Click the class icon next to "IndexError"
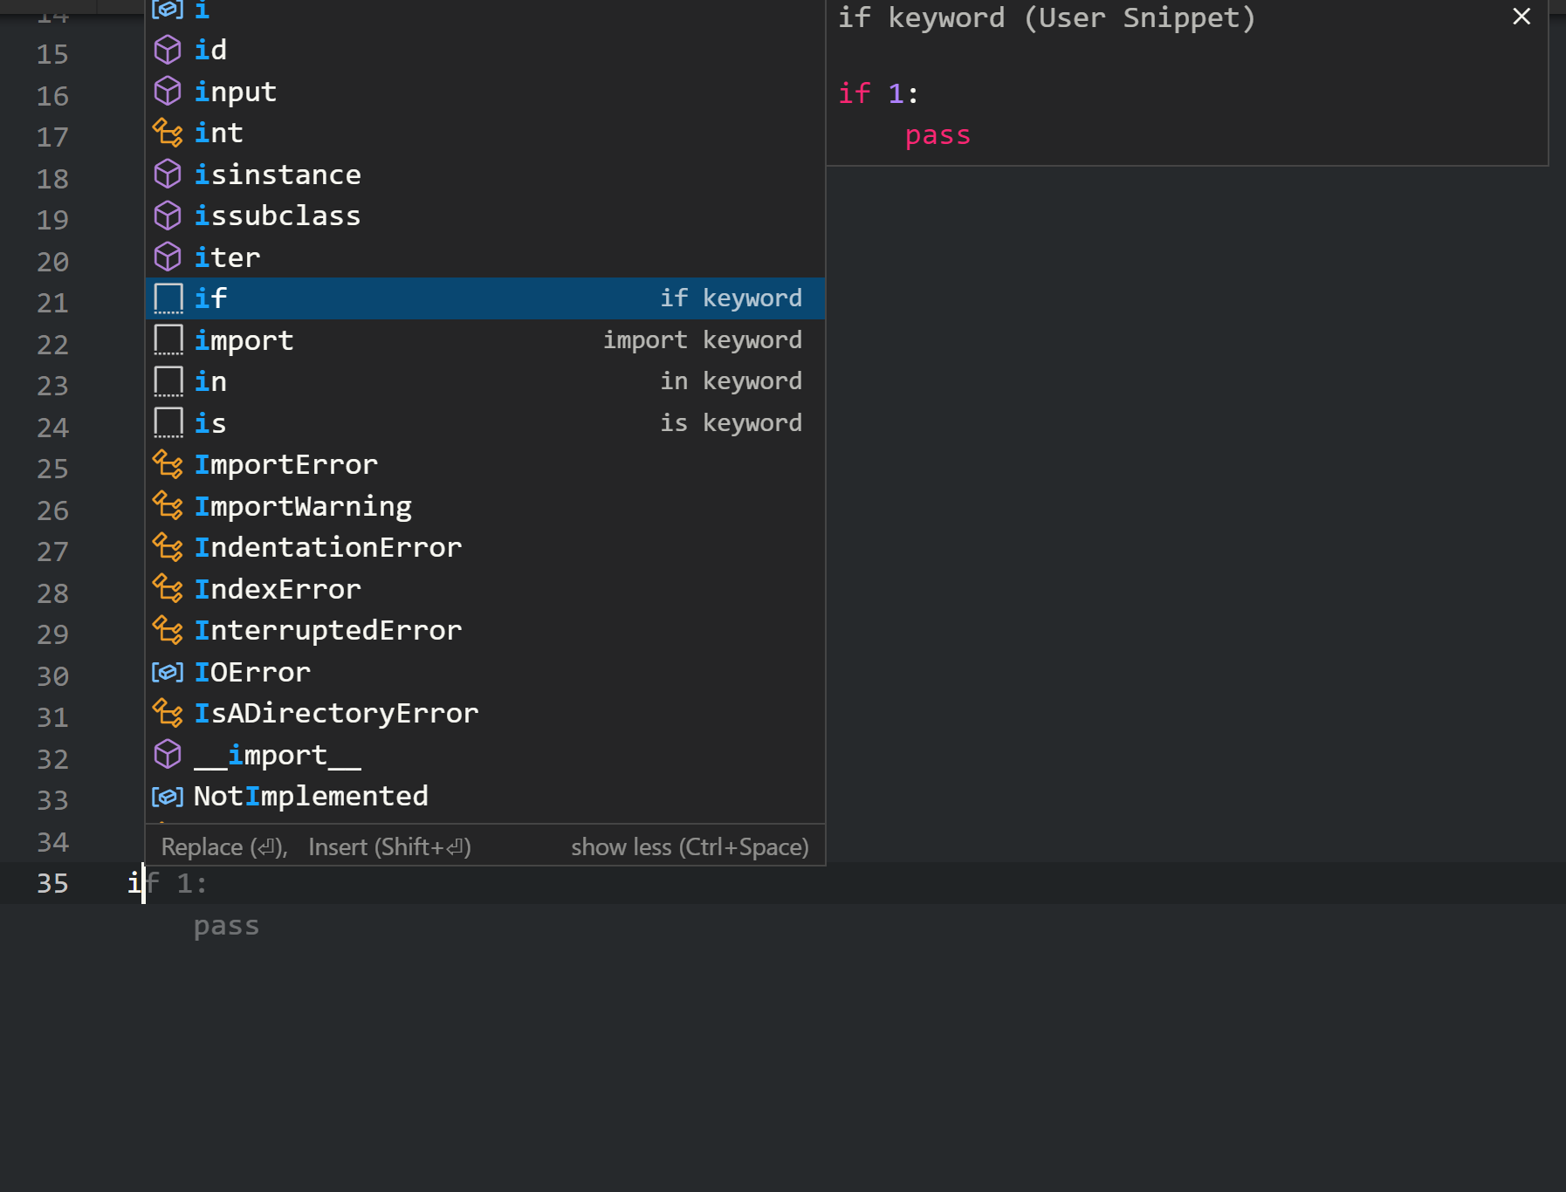 click(x=168, y=588)
